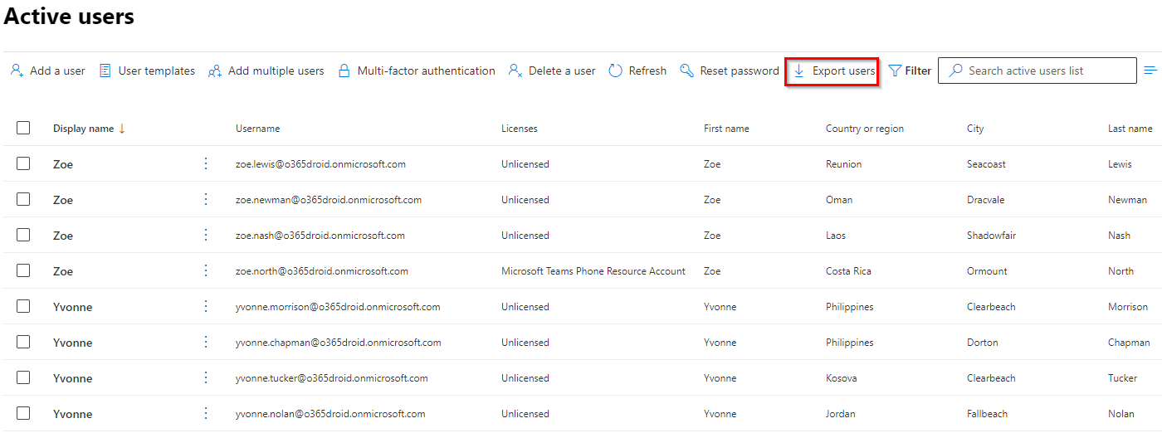
Task: Click the Jordan country cell
Action: 840,414
